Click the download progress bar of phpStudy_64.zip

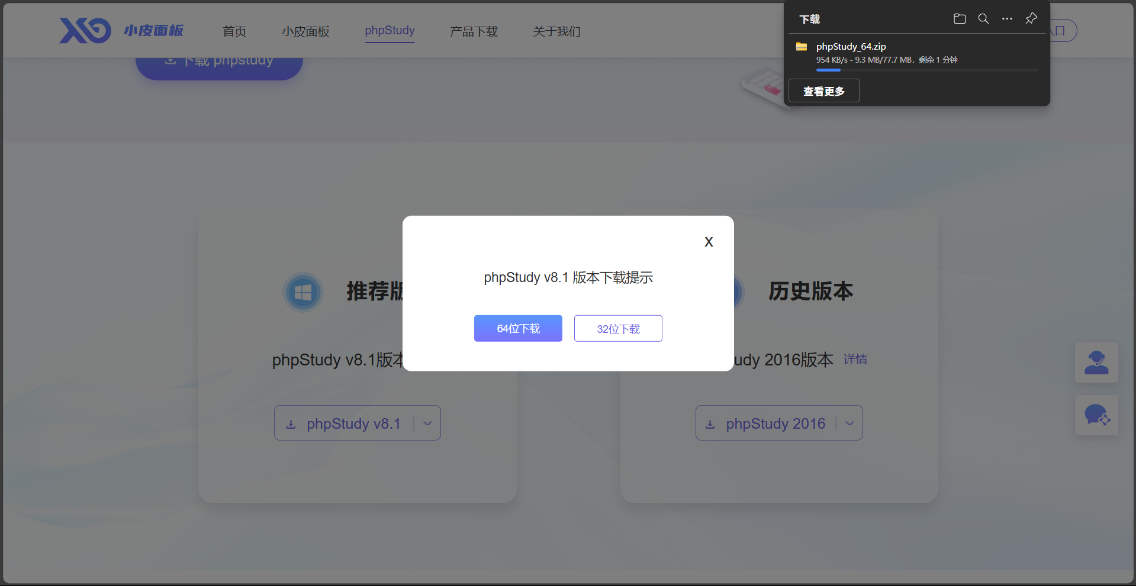[x=926, y=70]
